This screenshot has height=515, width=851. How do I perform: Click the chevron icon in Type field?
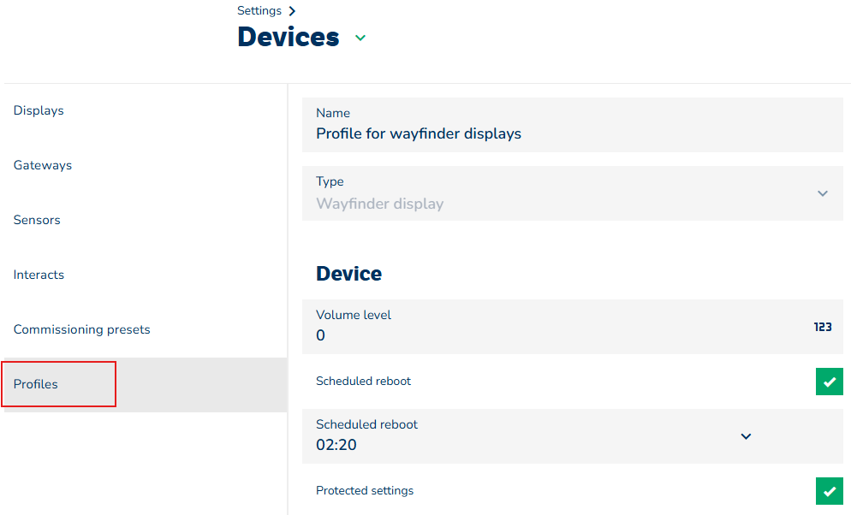pyautogui.click(x=822, y=193)
